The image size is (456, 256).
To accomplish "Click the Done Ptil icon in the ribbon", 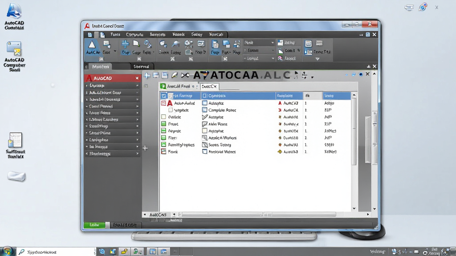I will tap(308, 52).
